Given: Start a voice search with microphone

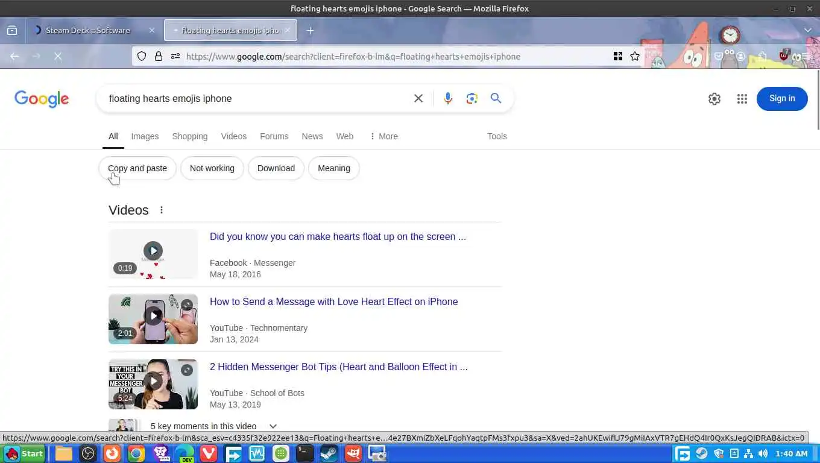Looking at the screenshot, I should tap(447, 98).
